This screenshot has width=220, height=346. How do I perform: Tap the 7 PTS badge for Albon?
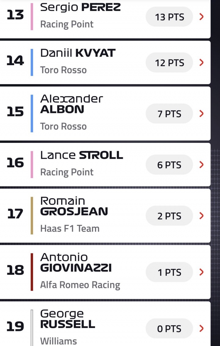point(169,113)
